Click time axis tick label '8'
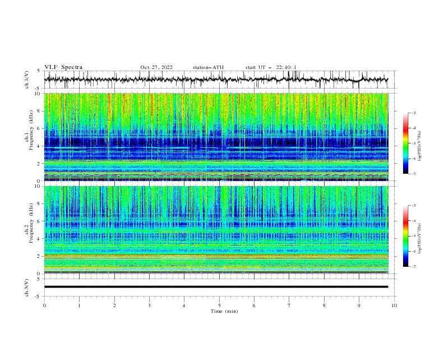444x343 pixels. coord(324,305)
